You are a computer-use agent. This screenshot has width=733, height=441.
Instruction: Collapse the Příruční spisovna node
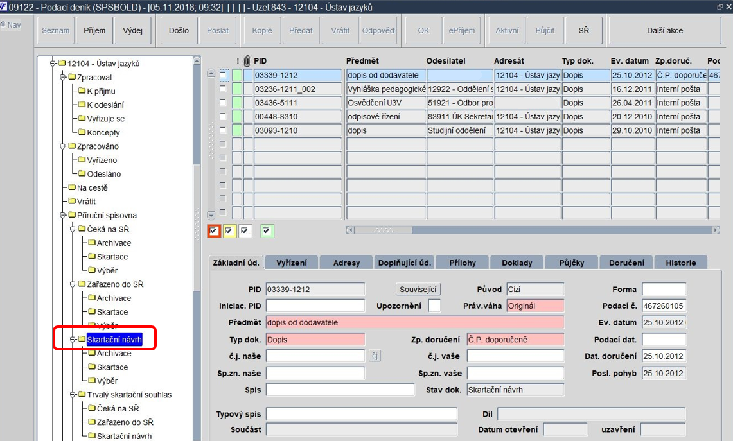coord(63,215)
